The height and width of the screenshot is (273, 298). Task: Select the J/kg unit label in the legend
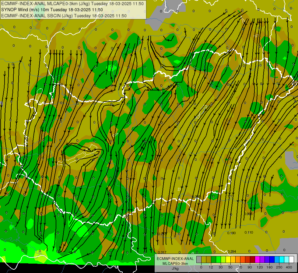(175, 268)
